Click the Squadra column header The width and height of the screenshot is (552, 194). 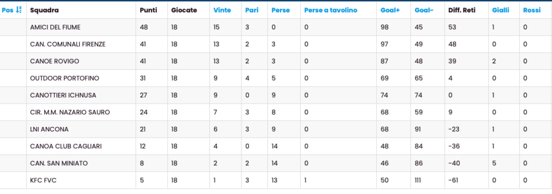click(x=44, y=10)
